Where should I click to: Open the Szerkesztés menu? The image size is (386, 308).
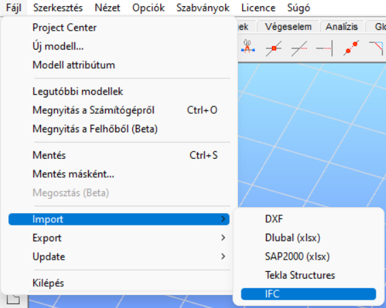click(58, 8)
